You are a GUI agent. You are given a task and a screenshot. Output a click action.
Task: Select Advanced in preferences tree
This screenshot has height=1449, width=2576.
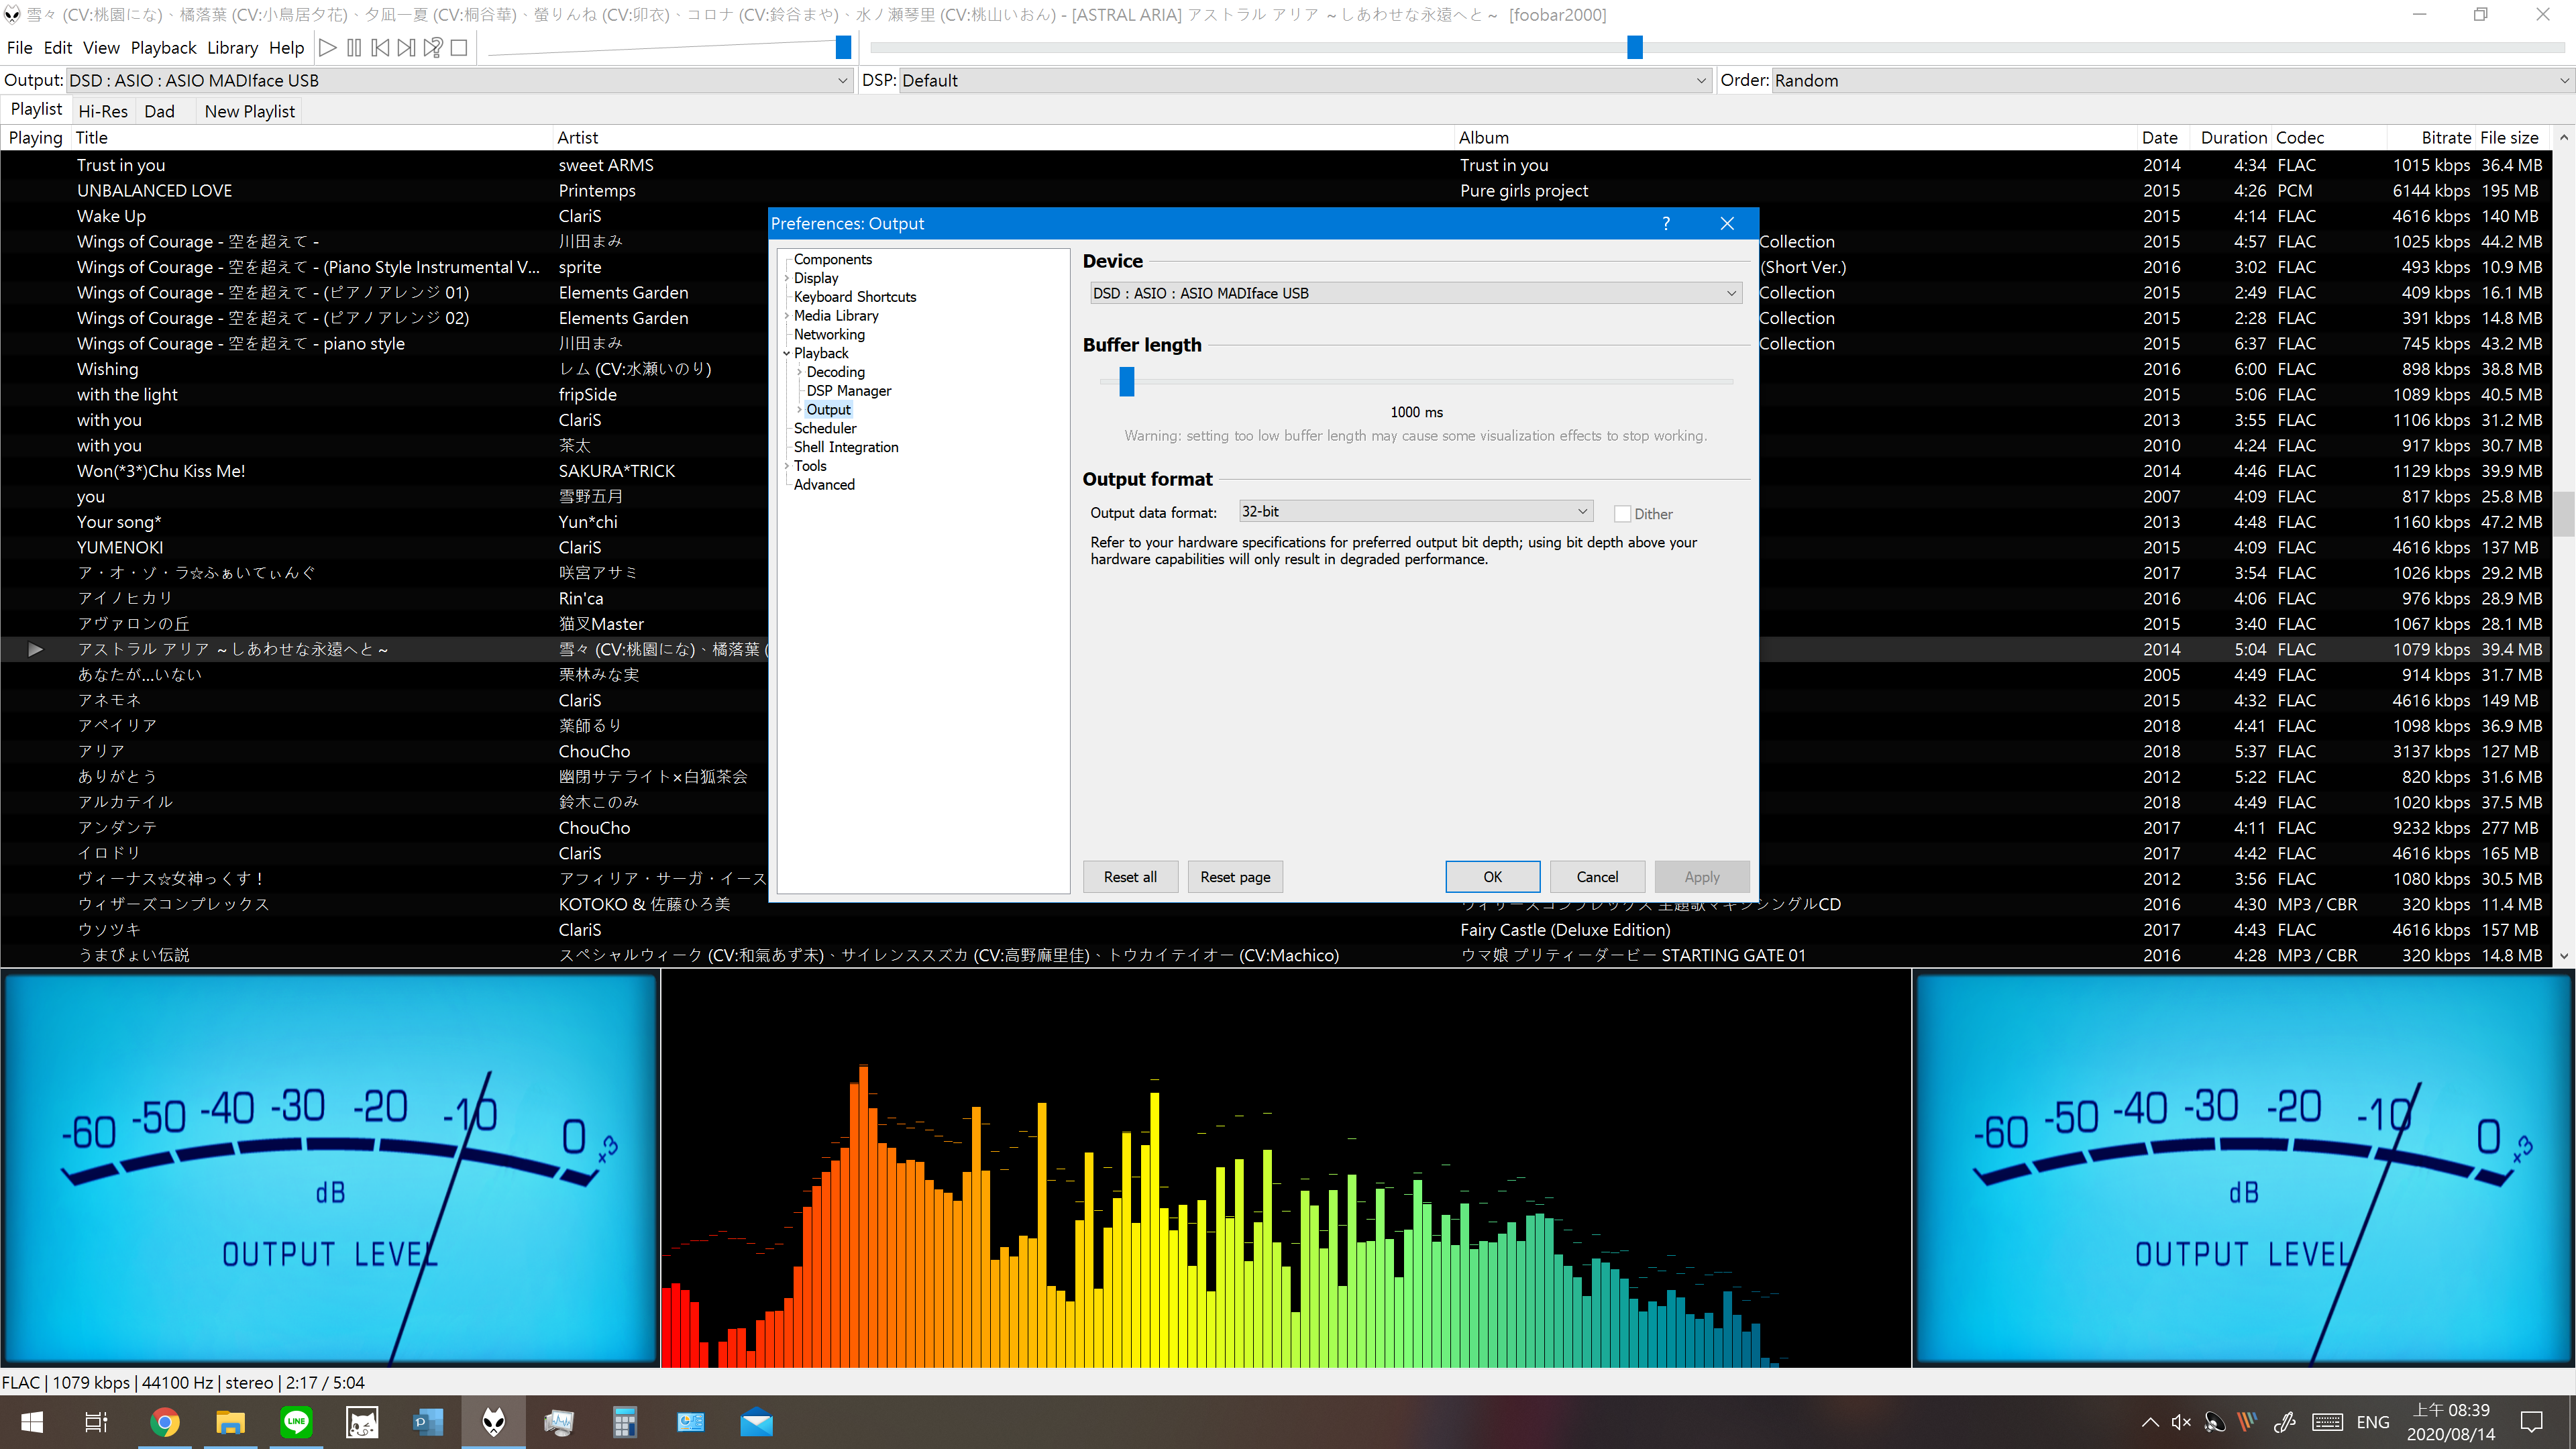click(824, 485)
